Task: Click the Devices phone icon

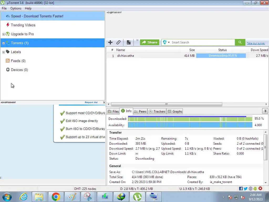Action: [8, 69]
